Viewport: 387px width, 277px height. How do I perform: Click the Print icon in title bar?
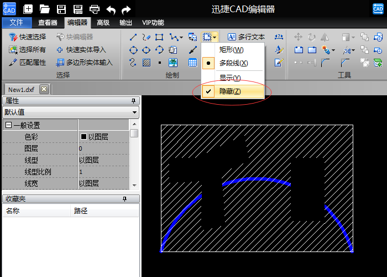(95, 9)
